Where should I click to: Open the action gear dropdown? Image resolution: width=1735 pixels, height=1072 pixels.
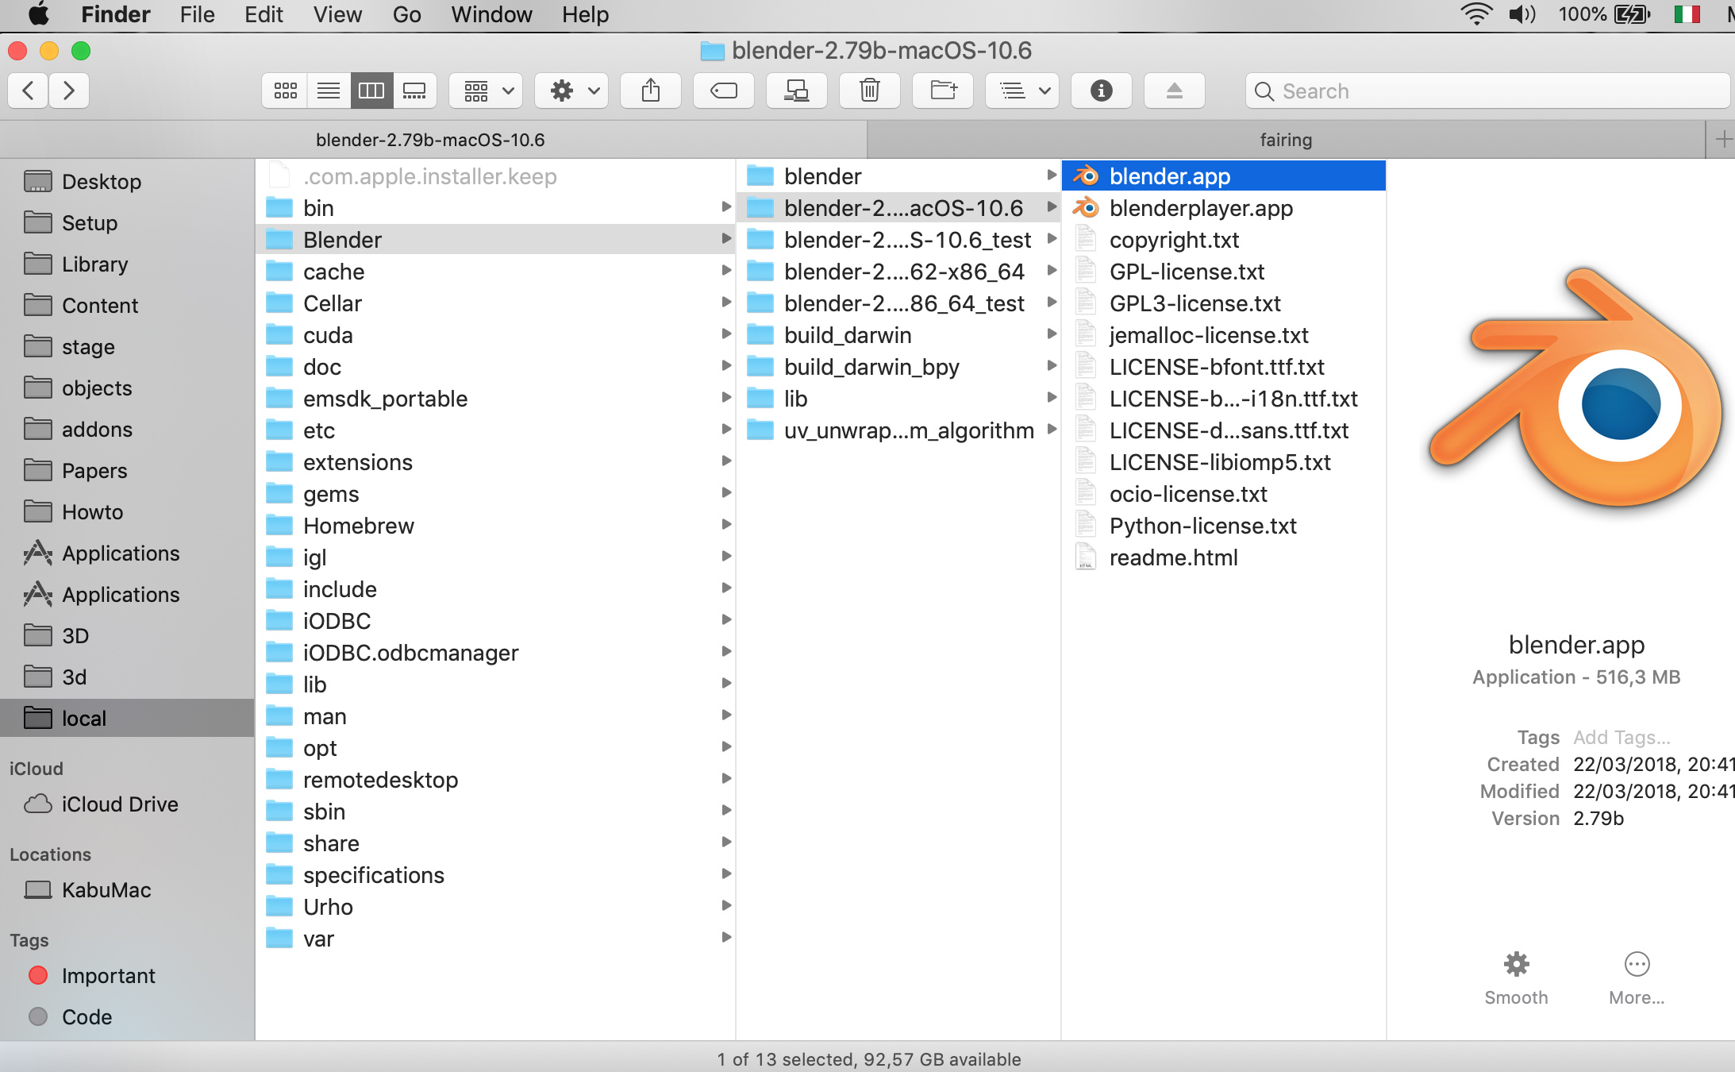(571, 91)
